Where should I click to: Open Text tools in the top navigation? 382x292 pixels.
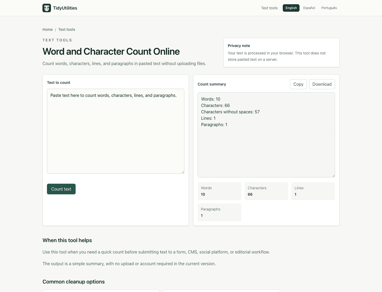point(269,8)
